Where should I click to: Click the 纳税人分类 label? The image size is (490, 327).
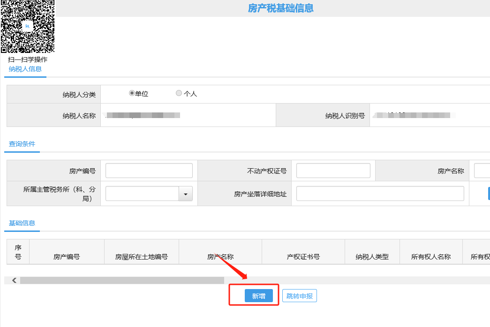coord(79,95)
